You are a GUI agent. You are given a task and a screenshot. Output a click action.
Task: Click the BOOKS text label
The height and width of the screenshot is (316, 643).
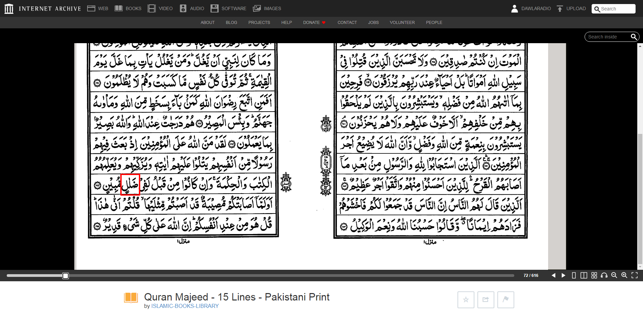133,8
